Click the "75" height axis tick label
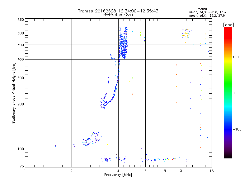249x186 pixels. pyautogui.click(x=22, y=166)
